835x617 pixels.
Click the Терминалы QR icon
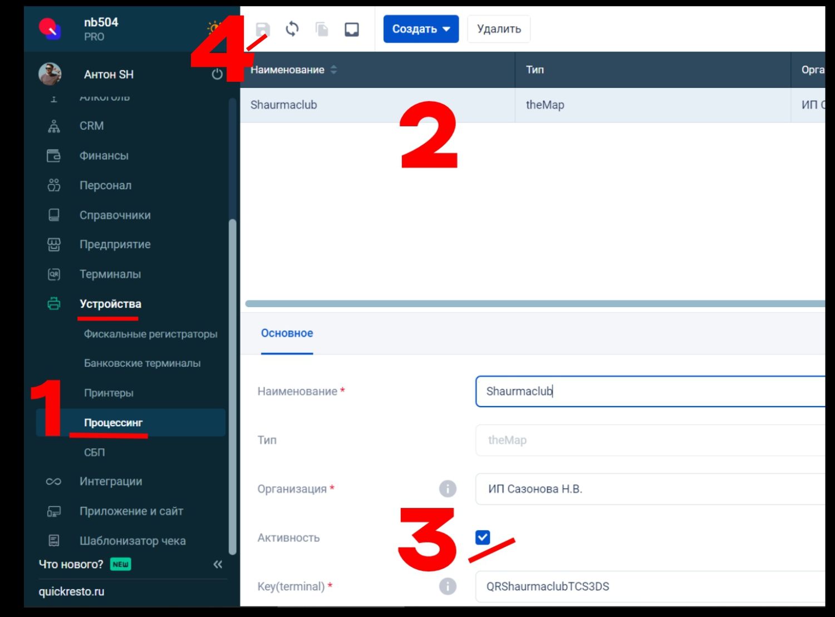[54, 274]
